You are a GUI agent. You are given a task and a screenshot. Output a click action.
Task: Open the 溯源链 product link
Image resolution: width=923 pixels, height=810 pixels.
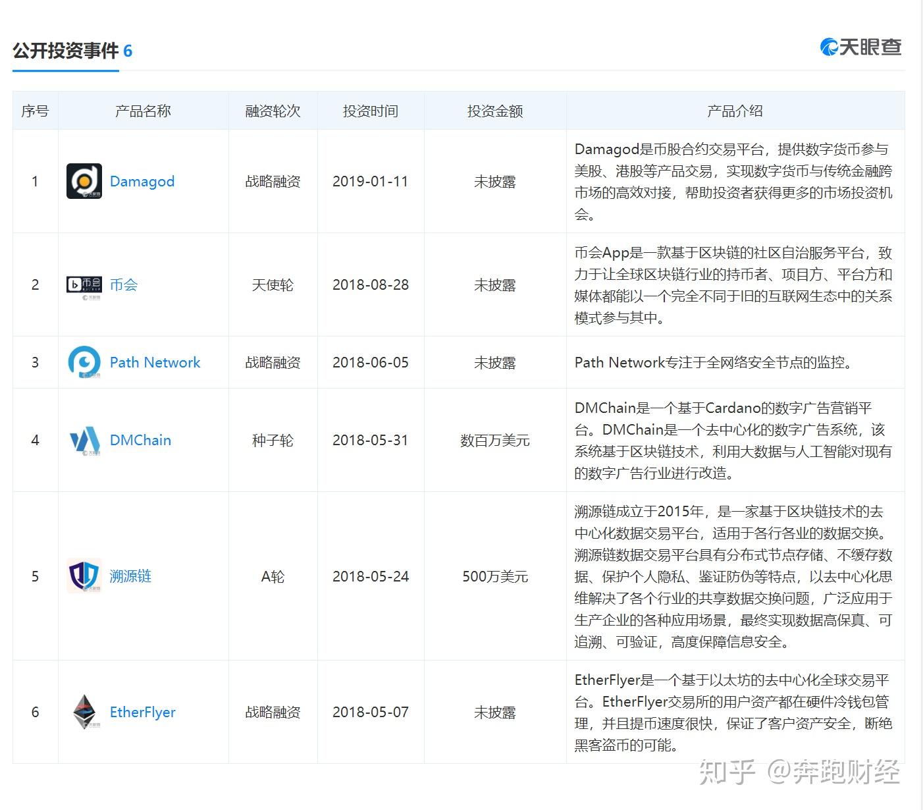coord(130,576)
